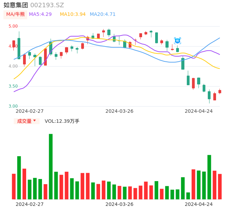Click the 2024-02-27 date label under price chart
236x209 pixels.
pyautogui.click(x=30, y=111)
